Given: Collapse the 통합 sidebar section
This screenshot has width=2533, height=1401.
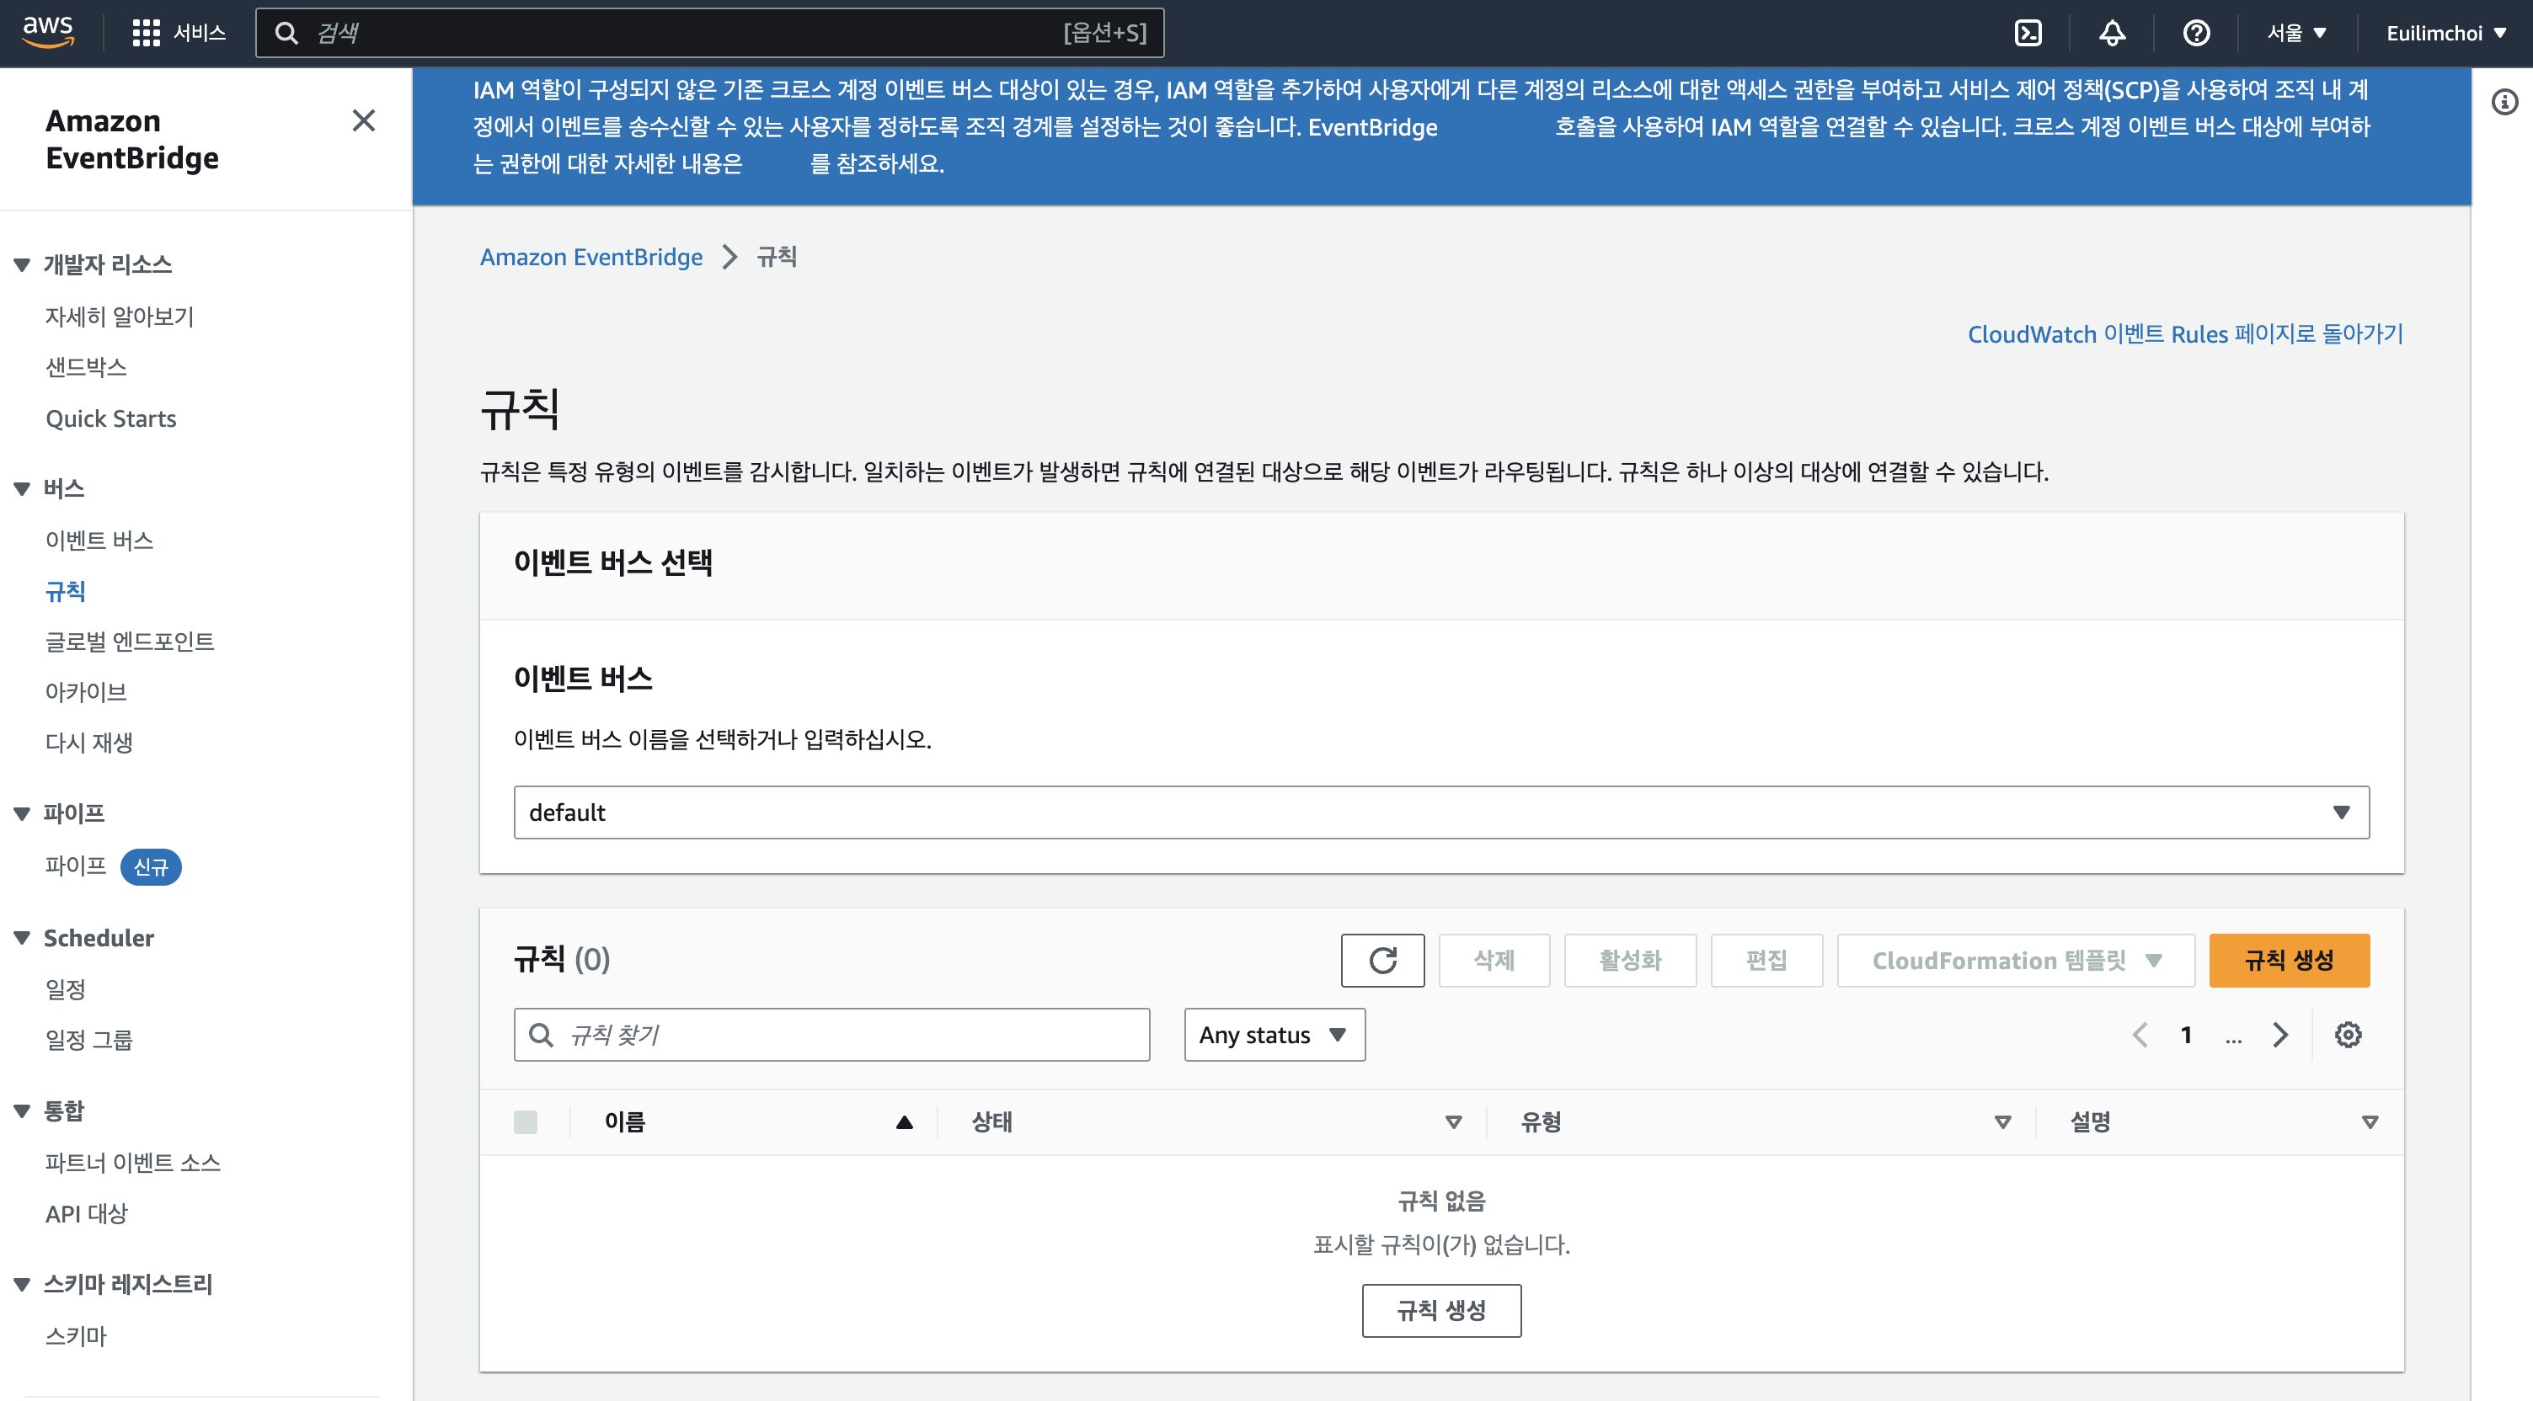Looking at the screenshot, I should click(22, 1111).
